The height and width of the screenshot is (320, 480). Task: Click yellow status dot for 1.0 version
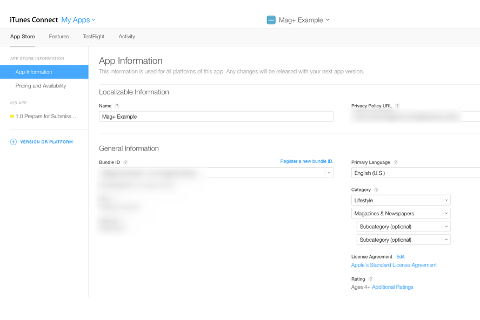click(x=12, y=116)
